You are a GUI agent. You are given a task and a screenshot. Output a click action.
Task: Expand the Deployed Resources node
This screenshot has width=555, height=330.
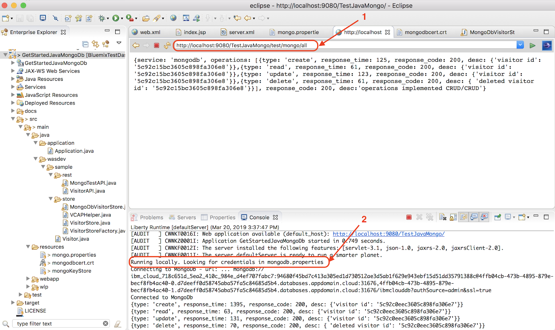click(13, 103)
